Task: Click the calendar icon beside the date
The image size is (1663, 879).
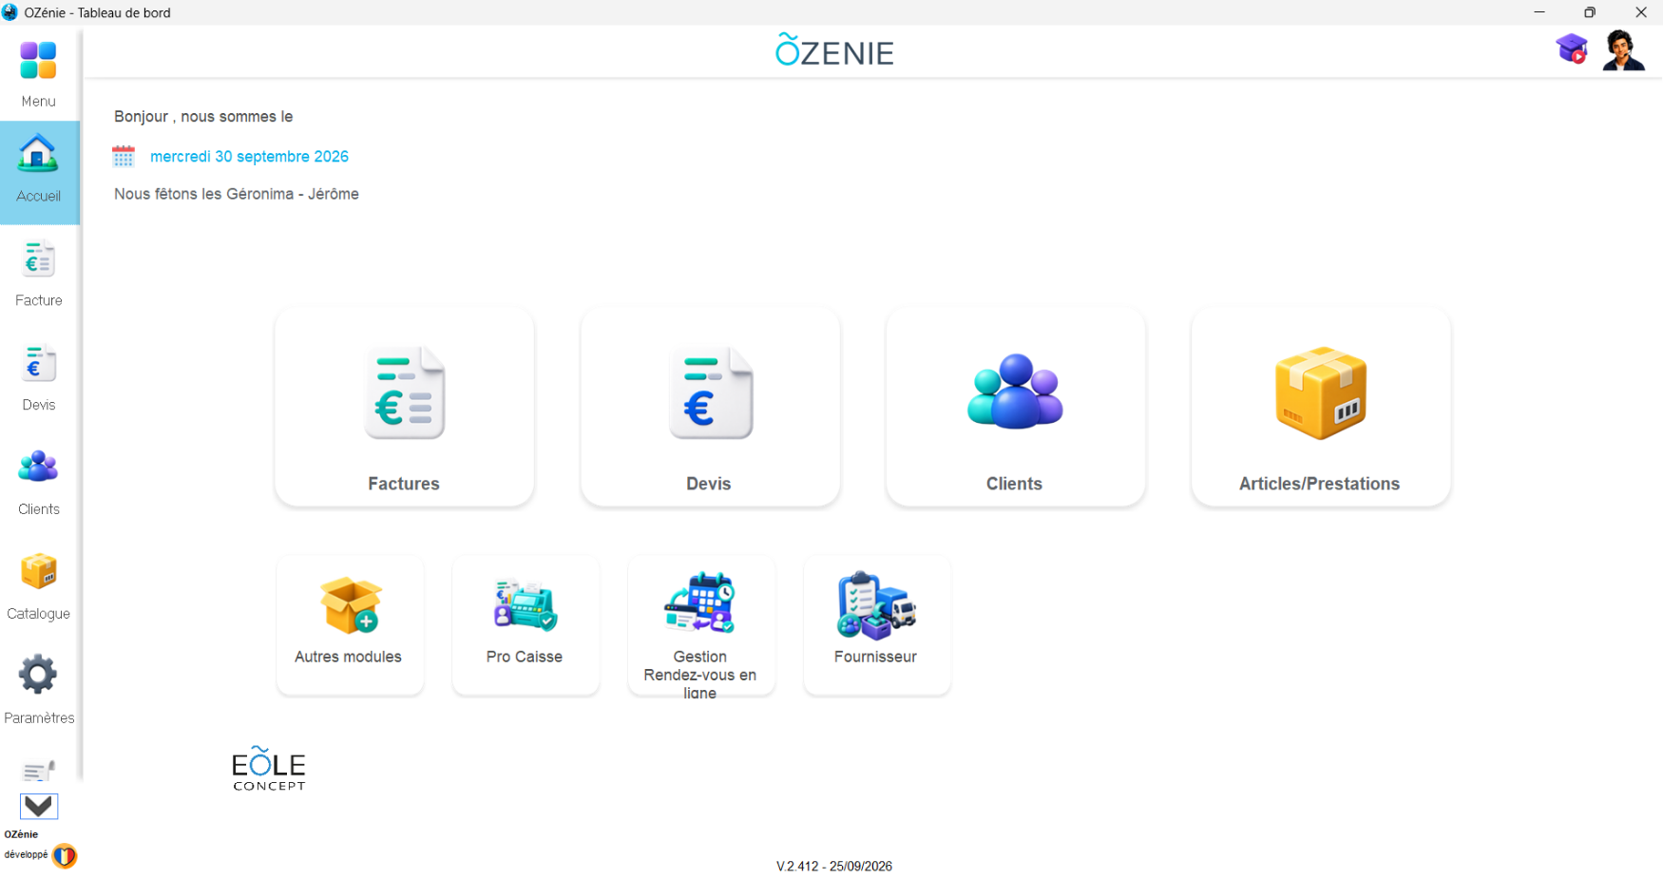Action: coord(124,156)
